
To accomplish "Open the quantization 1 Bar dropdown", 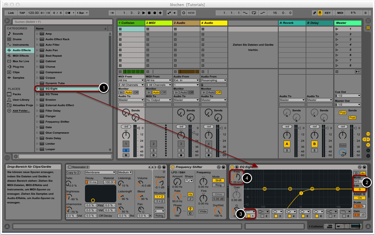I will (x=83, y=13).
